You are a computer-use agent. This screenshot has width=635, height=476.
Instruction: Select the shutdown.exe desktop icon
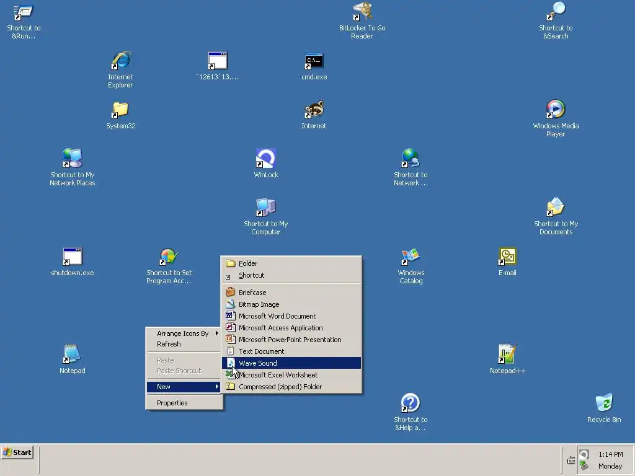73,262
